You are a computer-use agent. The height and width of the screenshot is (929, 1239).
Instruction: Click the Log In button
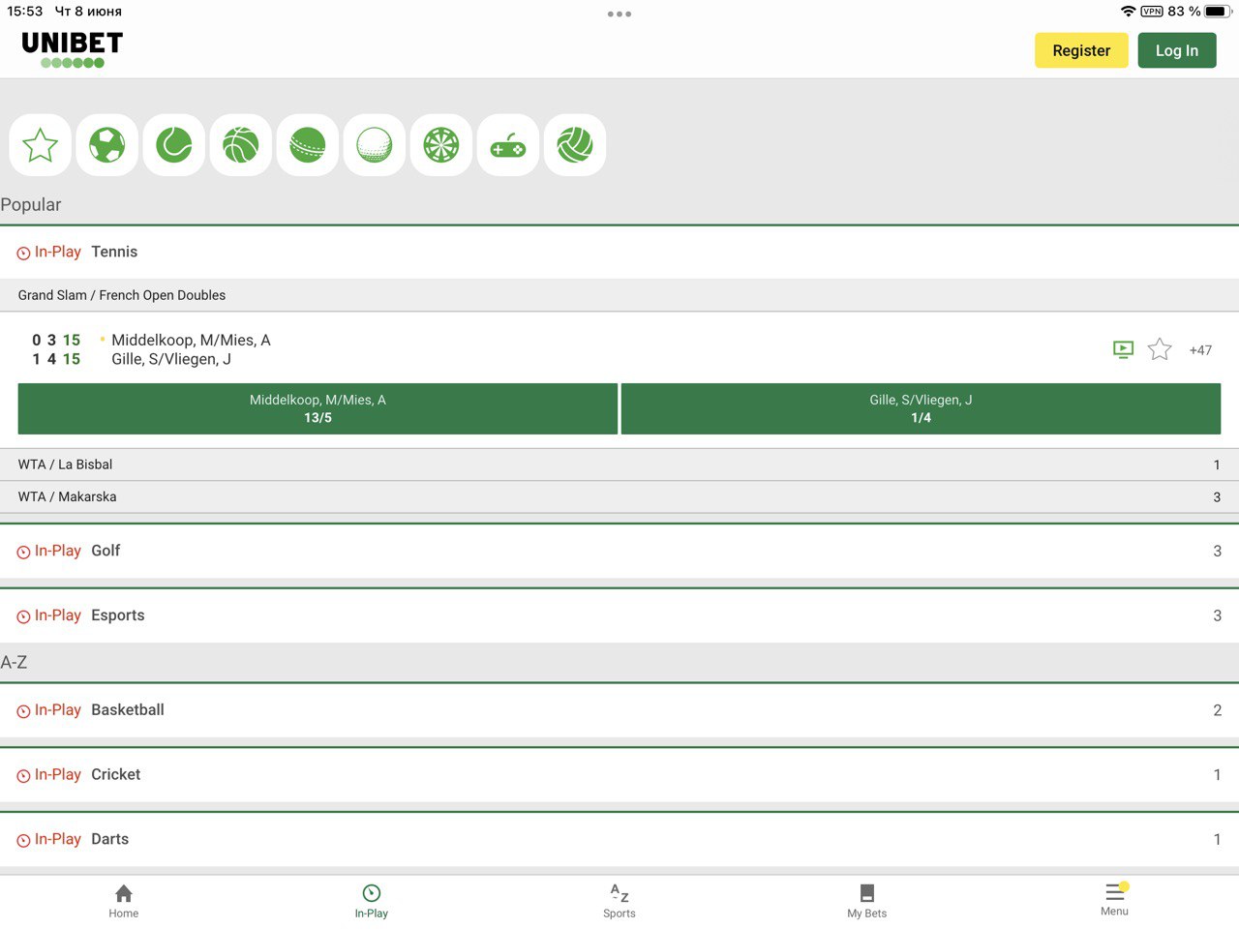pyautogui.click(x=1177, y=50)
